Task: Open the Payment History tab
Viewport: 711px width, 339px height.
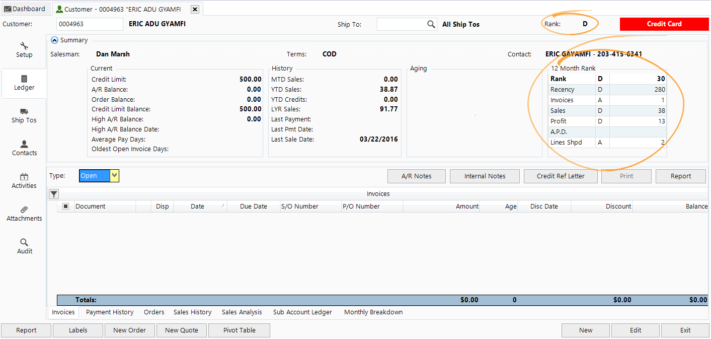Action: (x=109, y=312)
